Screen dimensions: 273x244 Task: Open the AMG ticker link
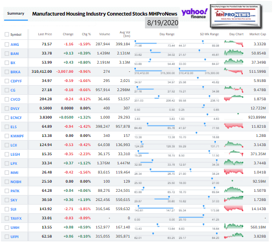15,44
